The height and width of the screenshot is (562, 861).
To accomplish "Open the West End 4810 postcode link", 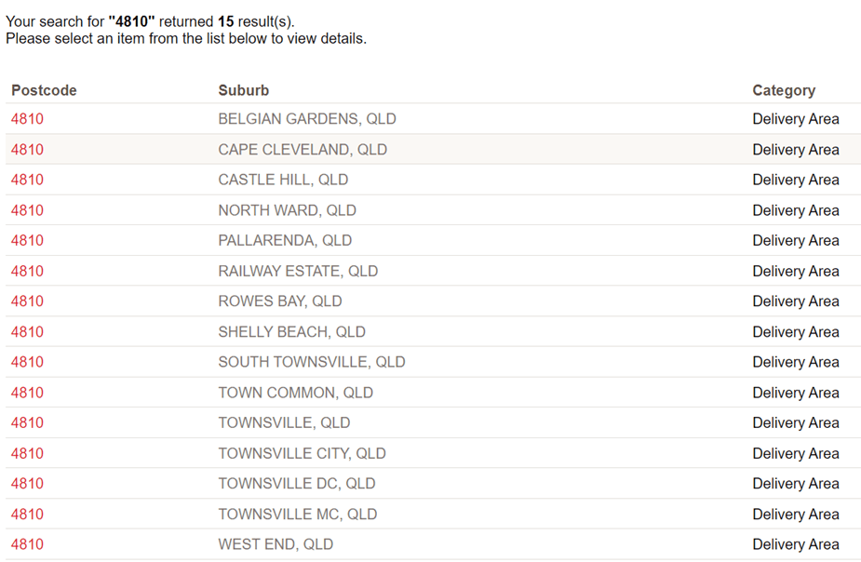I will tap(27, 544).
